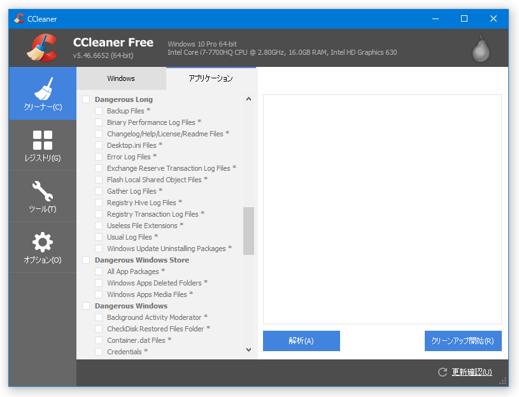The height and width of the screenshot is (397, 519).
Task: Click the refresh icon beside 更新確認
Action: tap(443, 372)
